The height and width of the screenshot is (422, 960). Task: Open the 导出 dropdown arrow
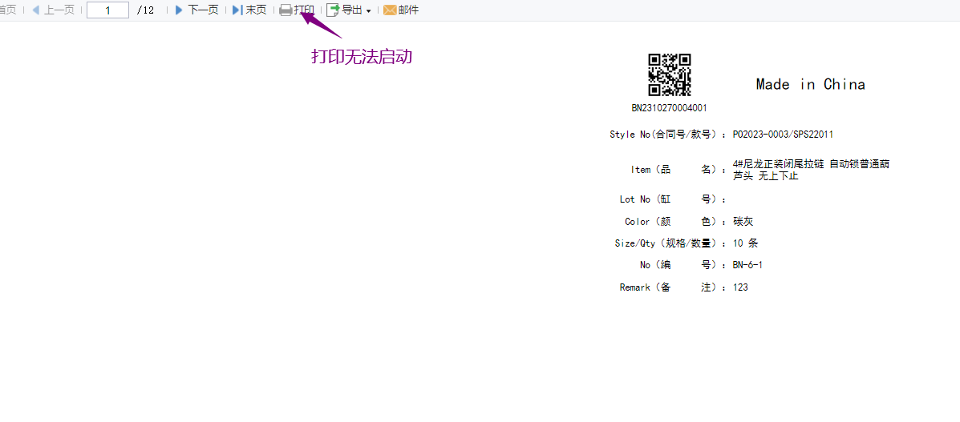click(369, 11)
